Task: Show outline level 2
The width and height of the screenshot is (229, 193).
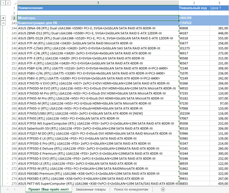Action: [8, 3]
